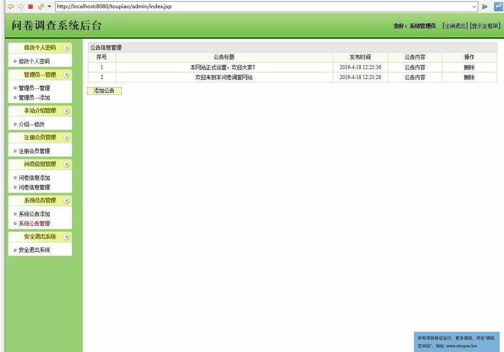Open the 修改个人密码 sidebar link
The height and width of the screenshot is (352, 504).
34,61
